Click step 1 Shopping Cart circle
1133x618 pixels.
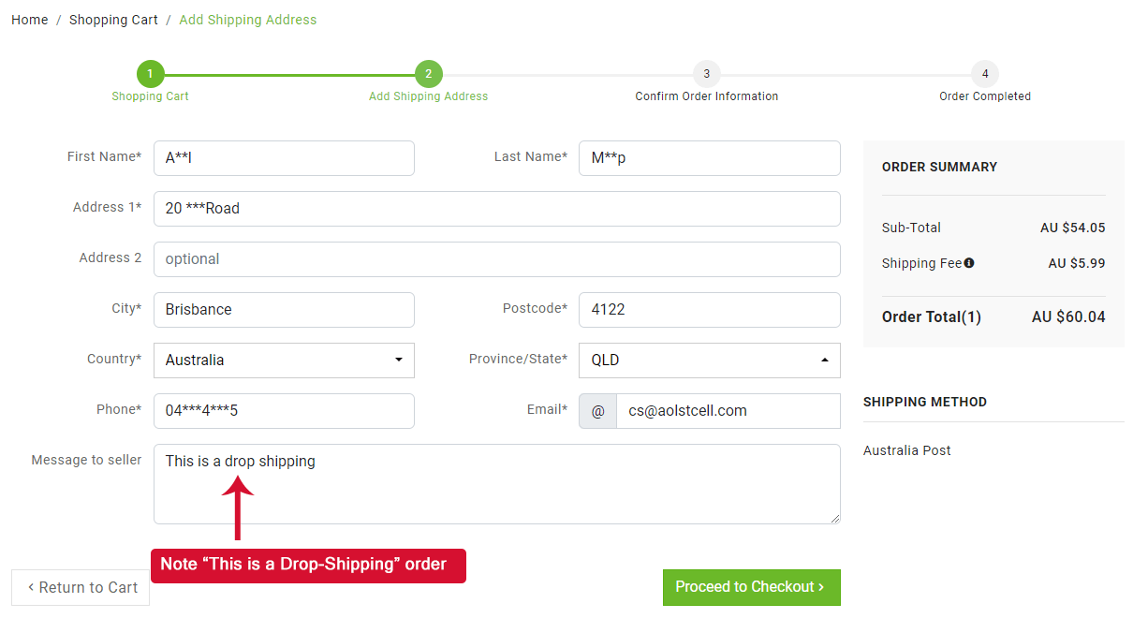click(150, 74)
